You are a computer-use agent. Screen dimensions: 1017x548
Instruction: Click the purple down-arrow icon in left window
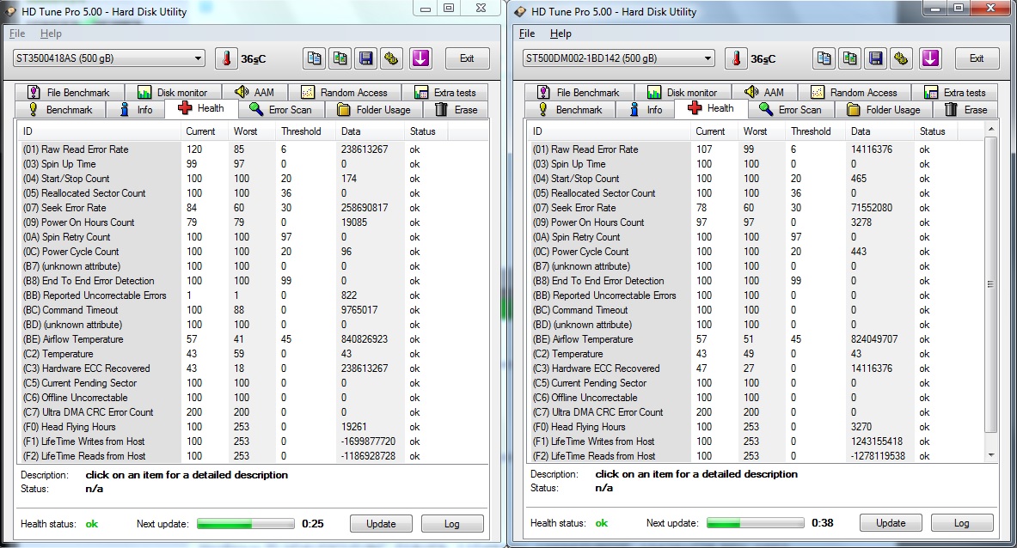(420, 58)
